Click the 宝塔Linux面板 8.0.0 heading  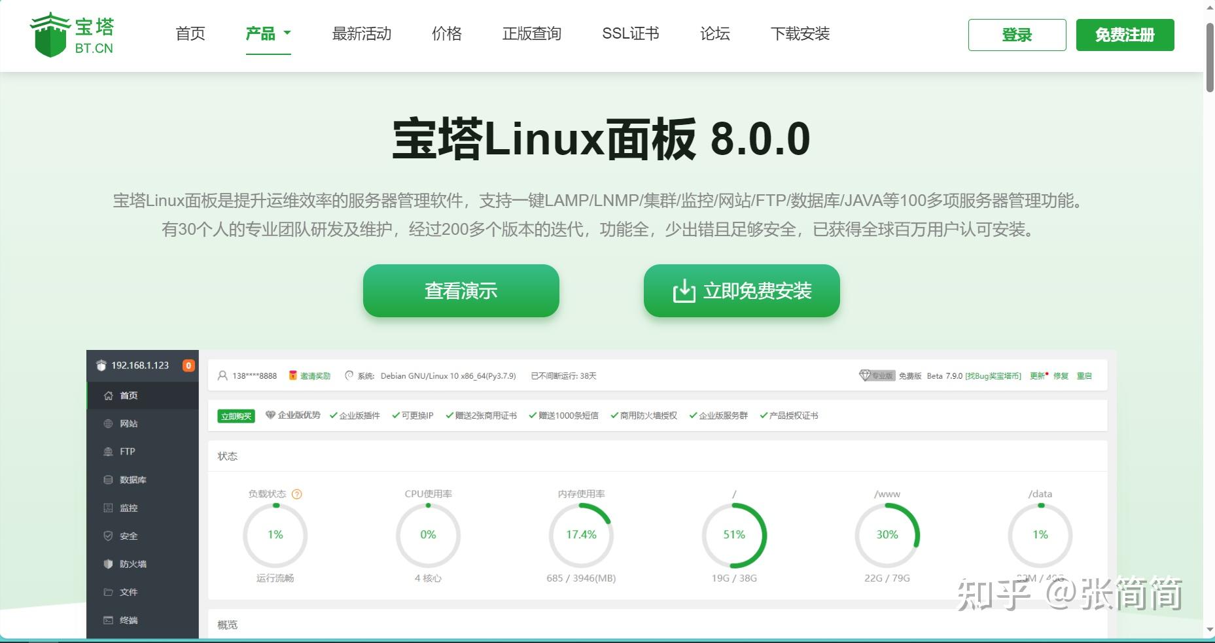[601, 139]
